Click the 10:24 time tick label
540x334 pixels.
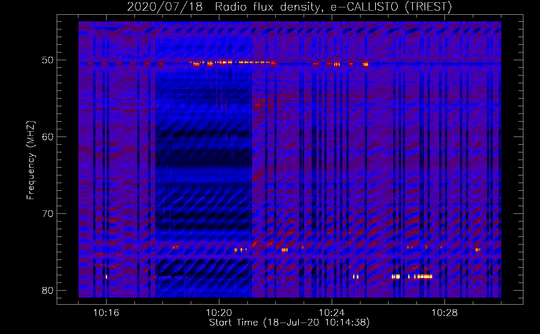click(332, 313)
